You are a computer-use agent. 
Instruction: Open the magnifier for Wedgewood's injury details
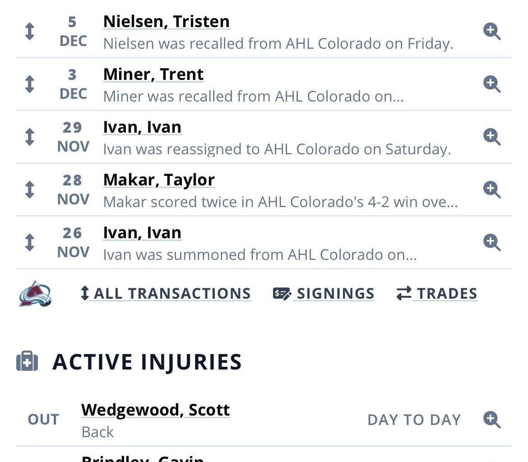coord(492,420)
